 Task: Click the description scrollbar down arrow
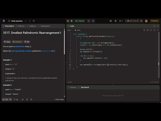[64, 97]
